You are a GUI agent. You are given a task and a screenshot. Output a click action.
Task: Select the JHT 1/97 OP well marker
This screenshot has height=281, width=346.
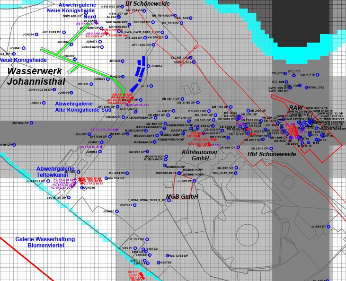[x=147, y=239]
